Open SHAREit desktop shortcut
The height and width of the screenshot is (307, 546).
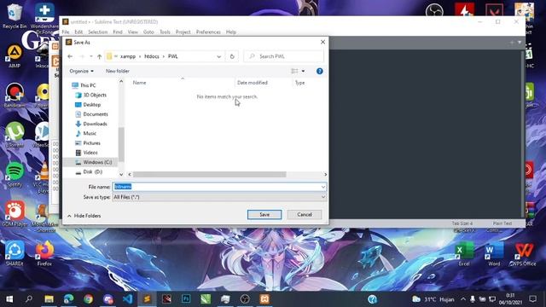tap(15, 254)
